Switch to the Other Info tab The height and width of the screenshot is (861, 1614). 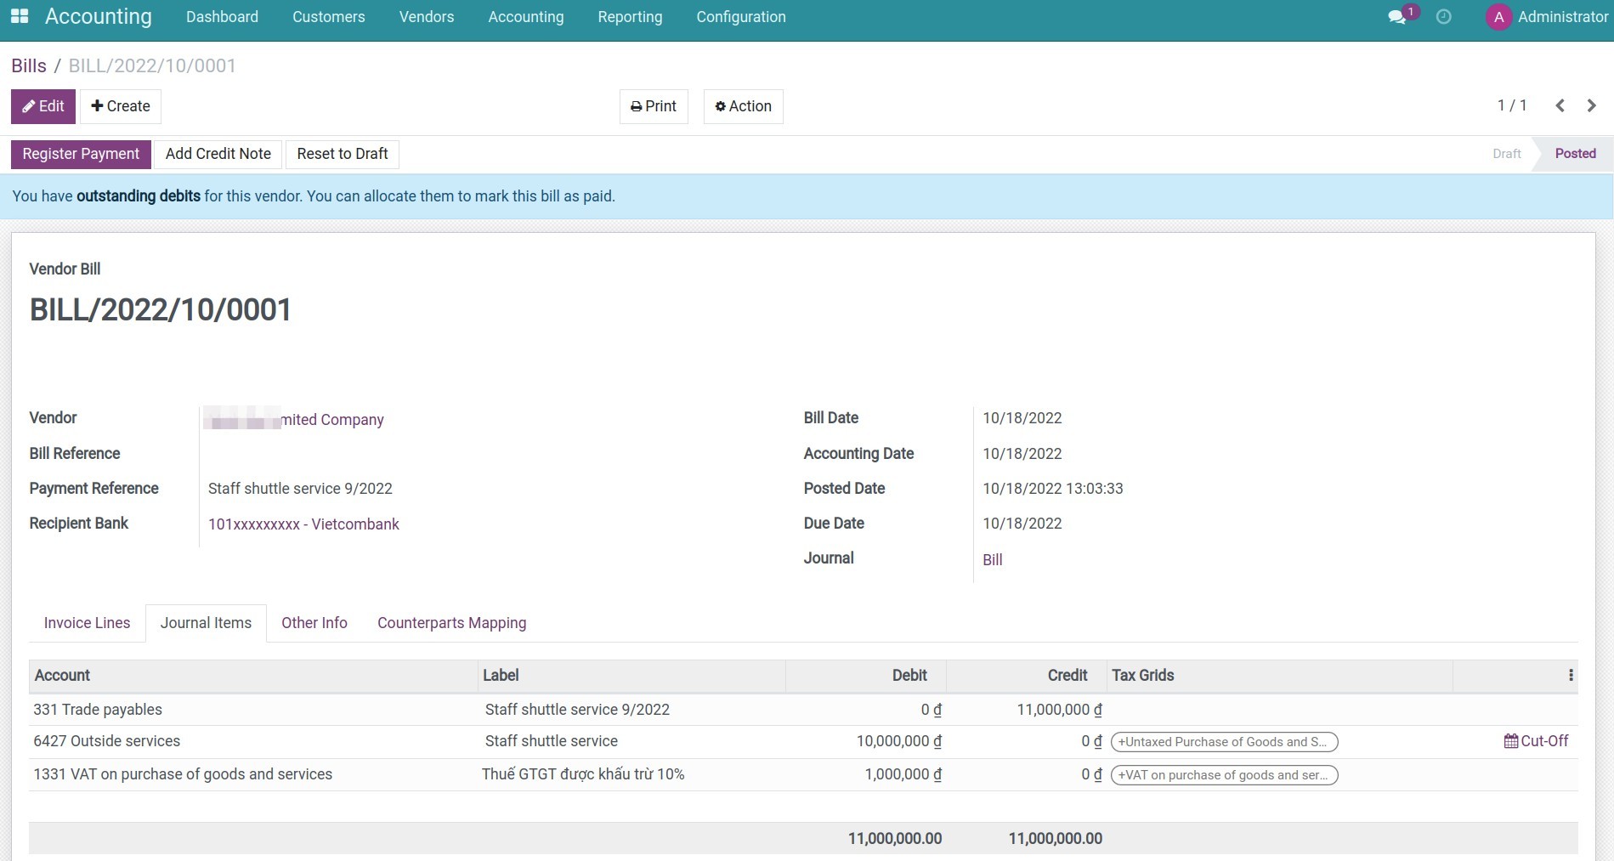314,622
